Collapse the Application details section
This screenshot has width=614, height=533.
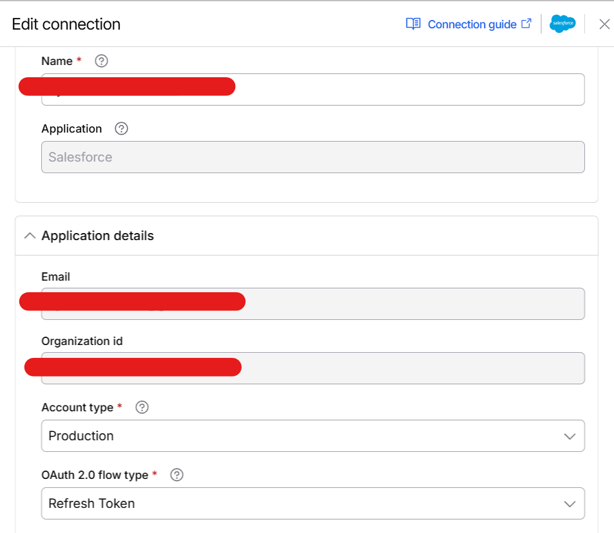pyautogui.click(x=30, y=236)
